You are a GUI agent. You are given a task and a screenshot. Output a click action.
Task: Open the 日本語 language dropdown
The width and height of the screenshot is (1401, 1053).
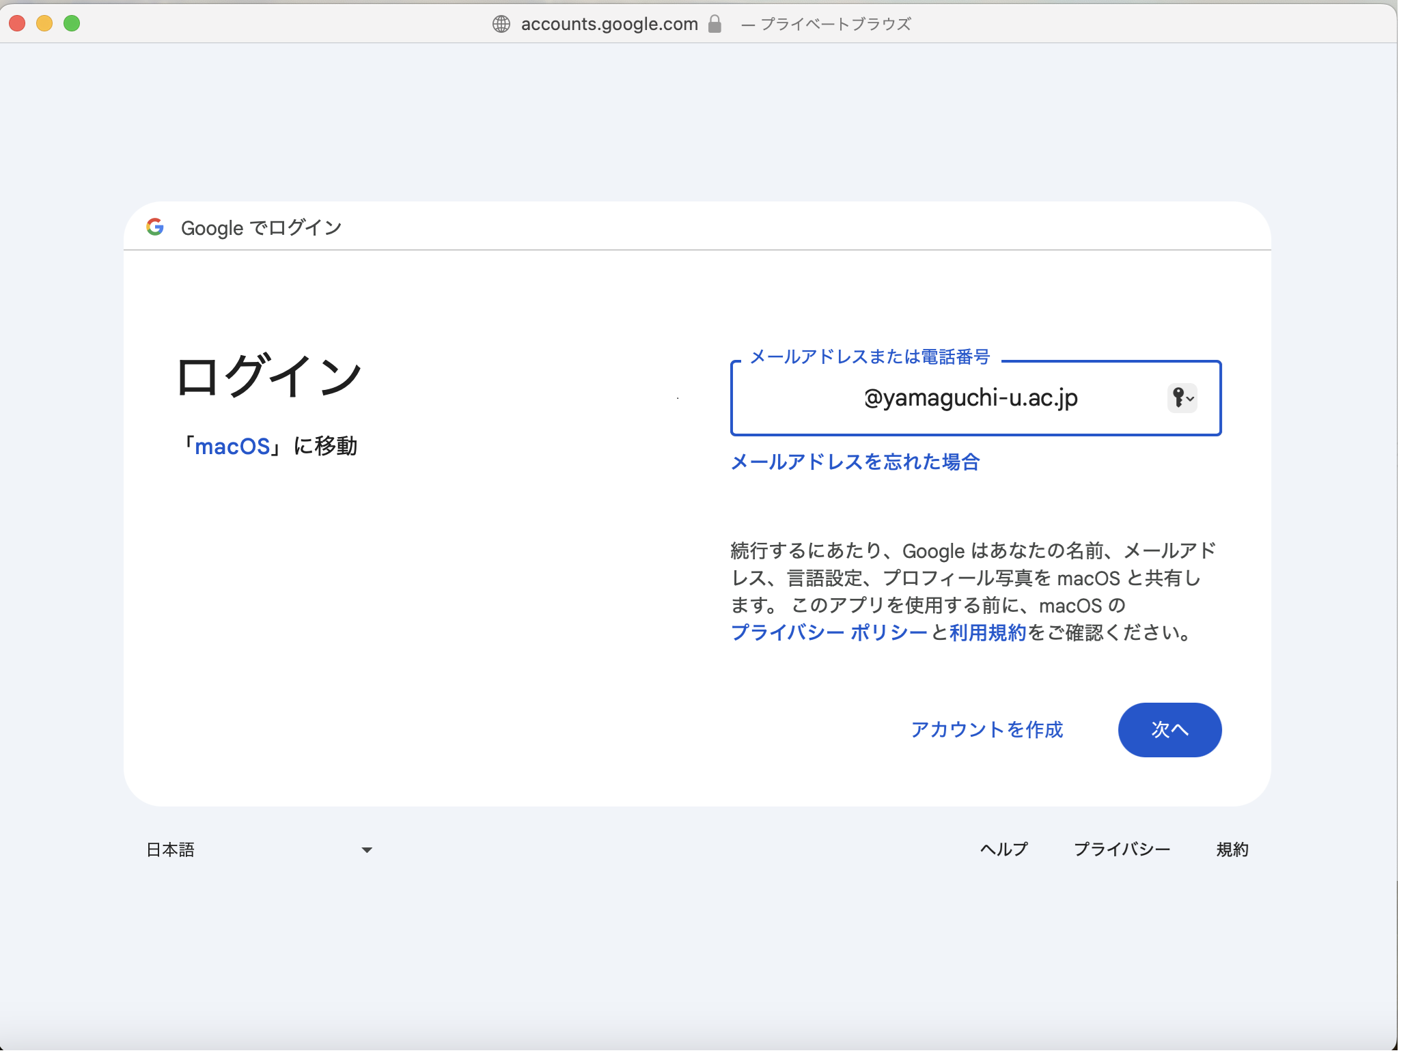260,851
